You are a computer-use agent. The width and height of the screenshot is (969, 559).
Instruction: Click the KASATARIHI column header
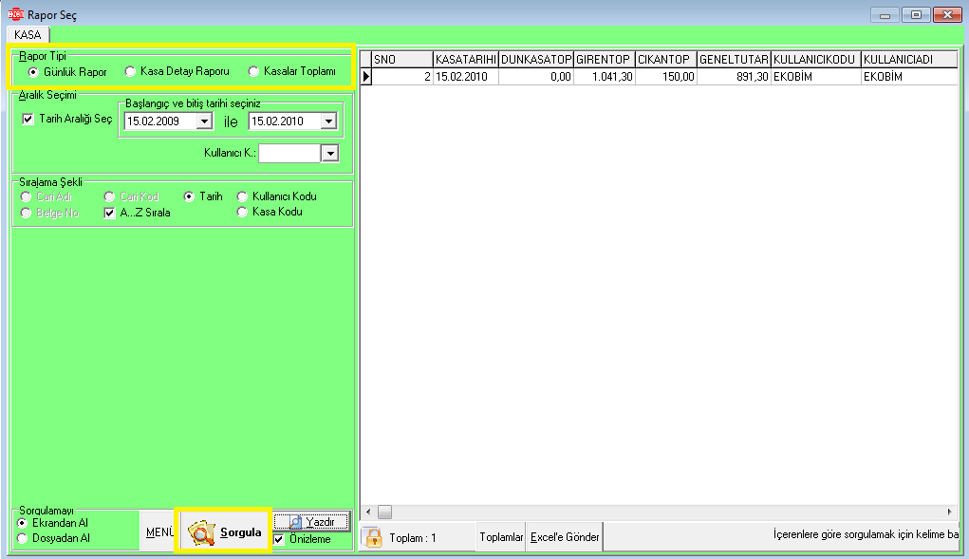(x=466, y=59)
